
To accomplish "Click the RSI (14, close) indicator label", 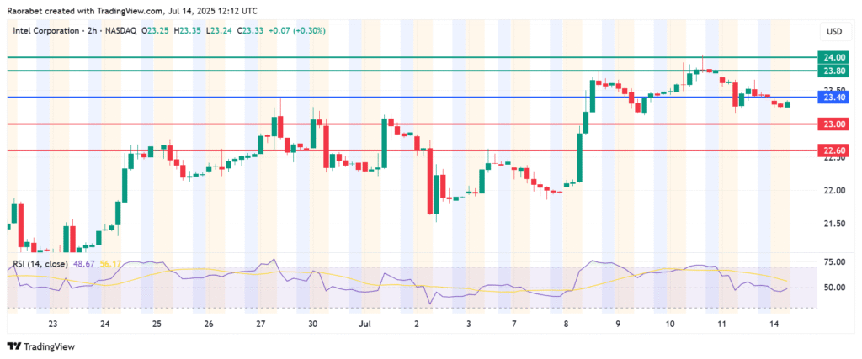I will [x=40, y=264].
